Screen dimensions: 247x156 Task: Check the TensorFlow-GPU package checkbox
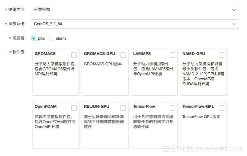click(x=222, y=108)
